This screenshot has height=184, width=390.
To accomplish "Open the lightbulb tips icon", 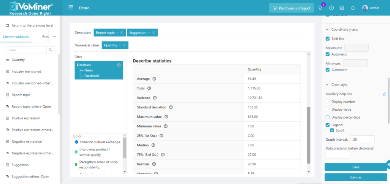I will (x=320, y=8).
